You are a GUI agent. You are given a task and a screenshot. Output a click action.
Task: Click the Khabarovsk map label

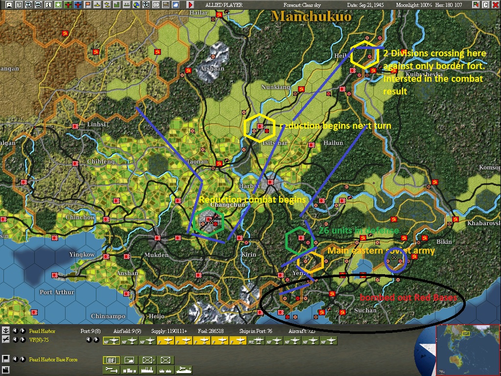click(484, 223)
